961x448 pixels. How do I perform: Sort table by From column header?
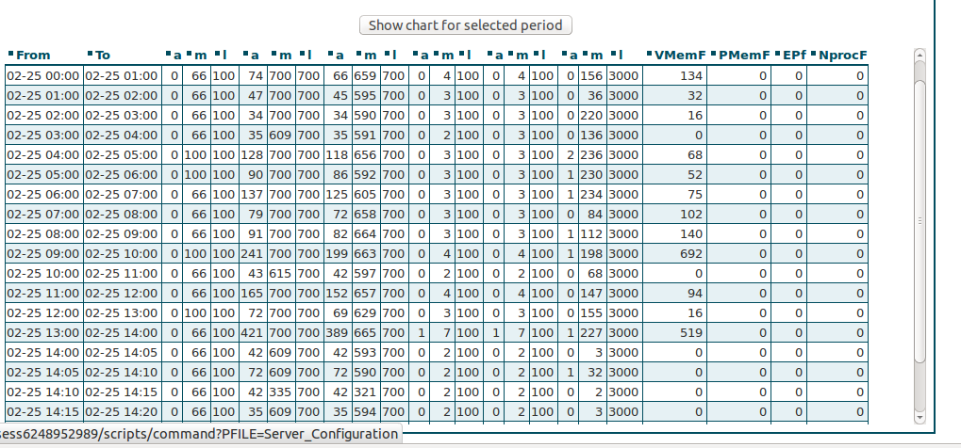[33, 56]
